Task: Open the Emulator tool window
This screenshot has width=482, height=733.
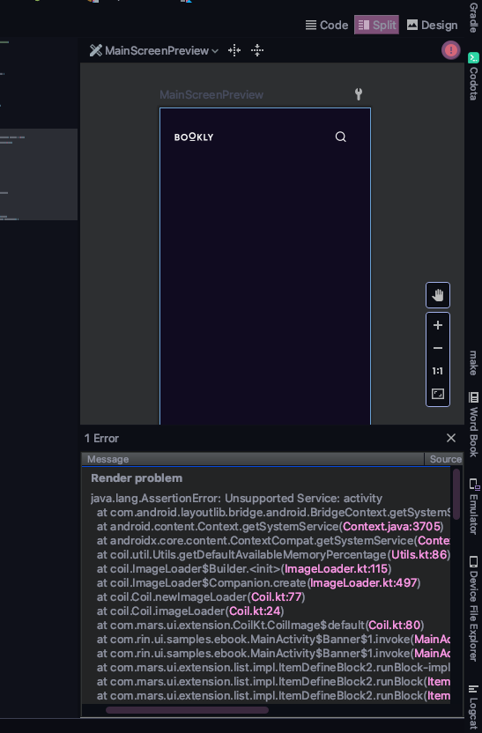Action: [473, 507]
